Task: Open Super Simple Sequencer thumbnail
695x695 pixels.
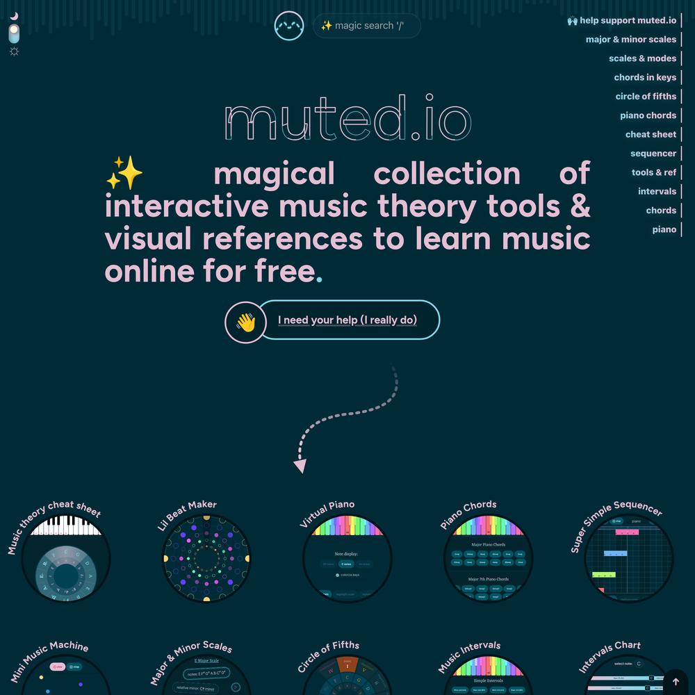Action: click(629, 558)
